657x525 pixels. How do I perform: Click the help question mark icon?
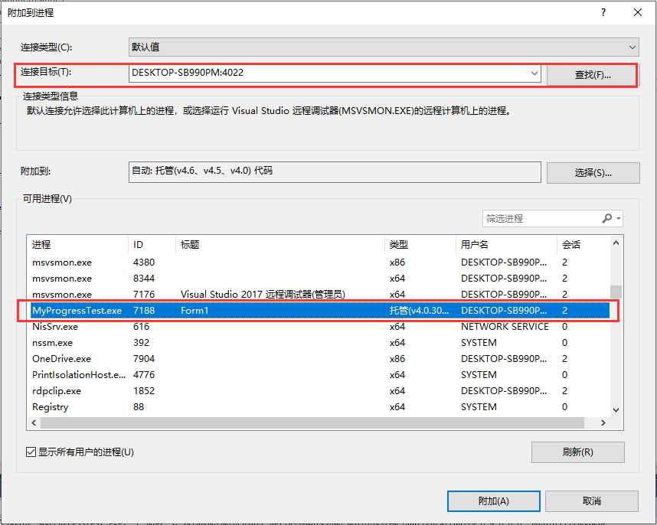click(603, 12)
